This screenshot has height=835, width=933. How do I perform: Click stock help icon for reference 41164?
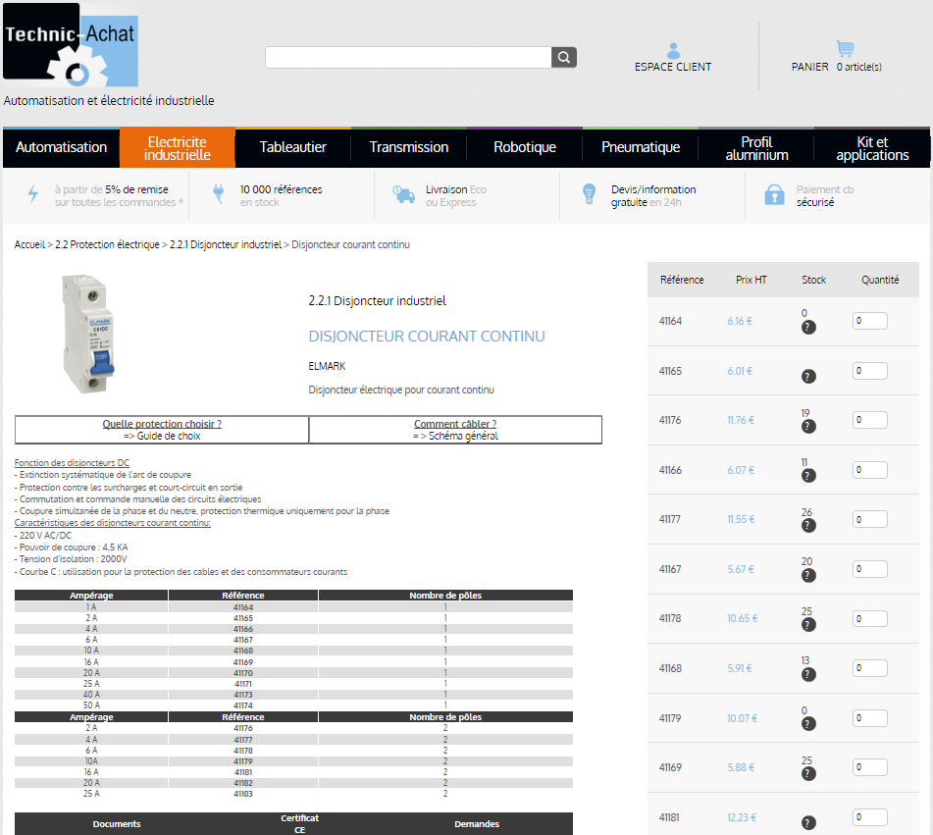tap(808, 327)
